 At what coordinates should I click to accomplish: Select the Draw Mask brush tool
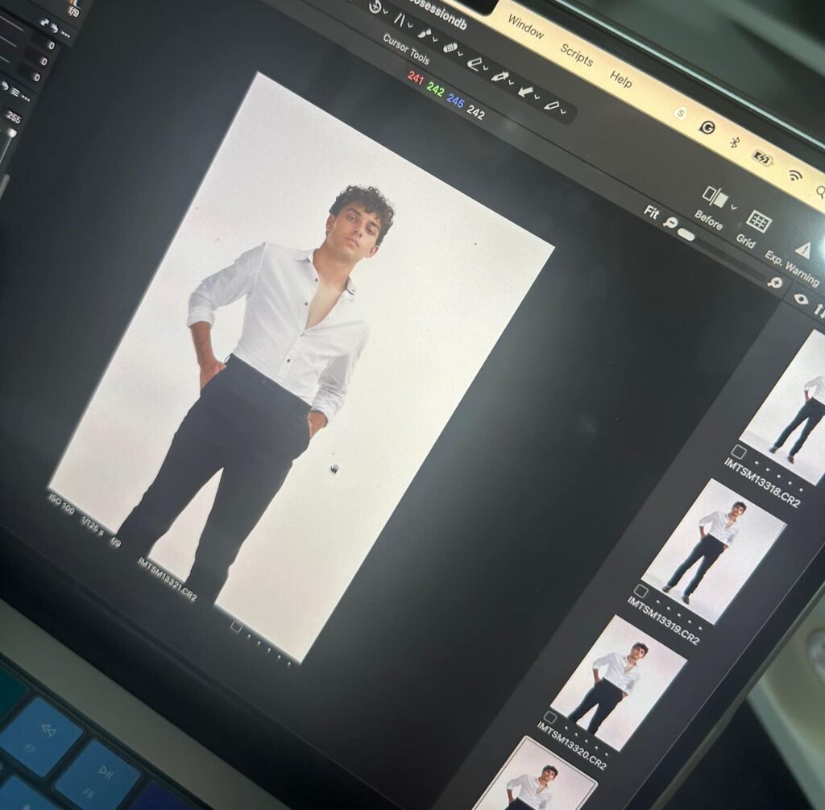424,33
